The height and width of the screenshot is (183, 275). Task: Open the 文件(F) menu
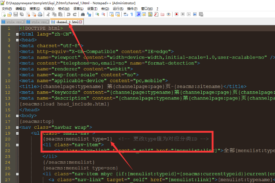coord(7,9)
